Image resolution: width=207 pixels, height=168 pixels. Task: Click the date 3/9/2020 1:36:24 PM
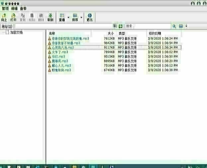pyautogui.click(x=163, y=39)
